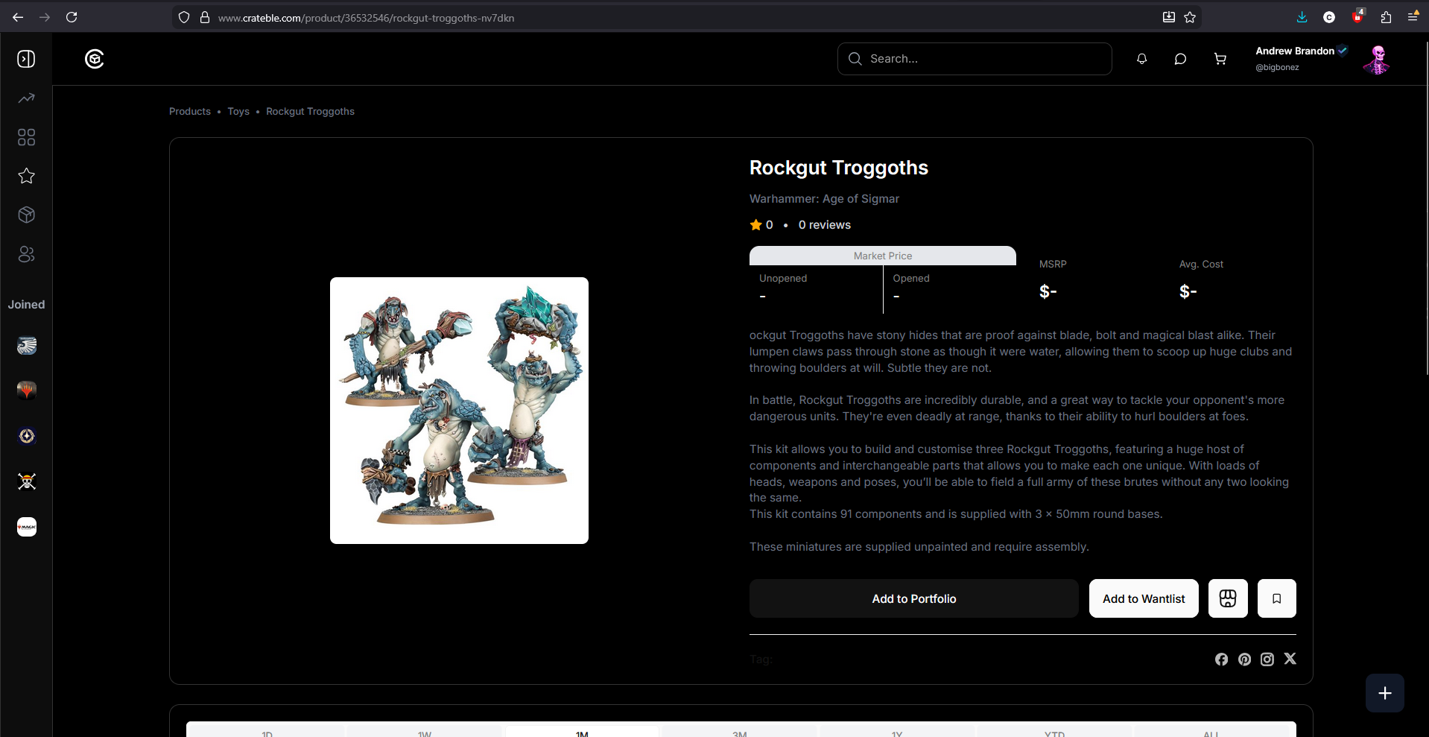Focus the Search input field

(975, 59)
